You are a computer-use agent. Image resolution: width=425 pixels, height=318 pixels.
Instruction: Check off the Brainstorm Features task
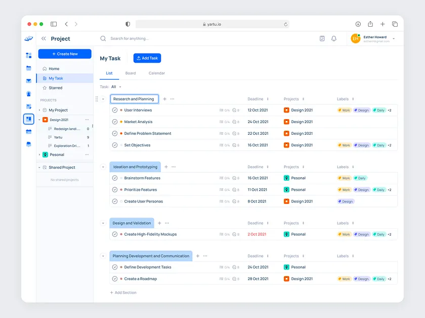[x=115, y=178]
